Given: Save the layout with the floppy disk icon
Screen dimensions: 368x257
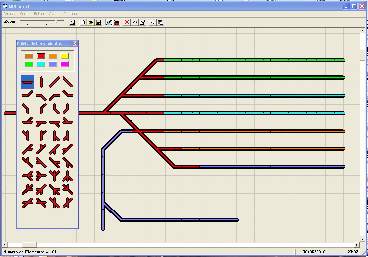Looking at the screenshot, I should tap(98, 22).
